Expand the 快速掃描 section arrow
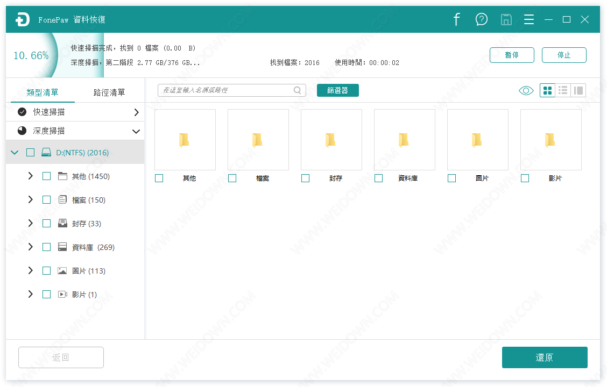 click(x=136, y=112)
